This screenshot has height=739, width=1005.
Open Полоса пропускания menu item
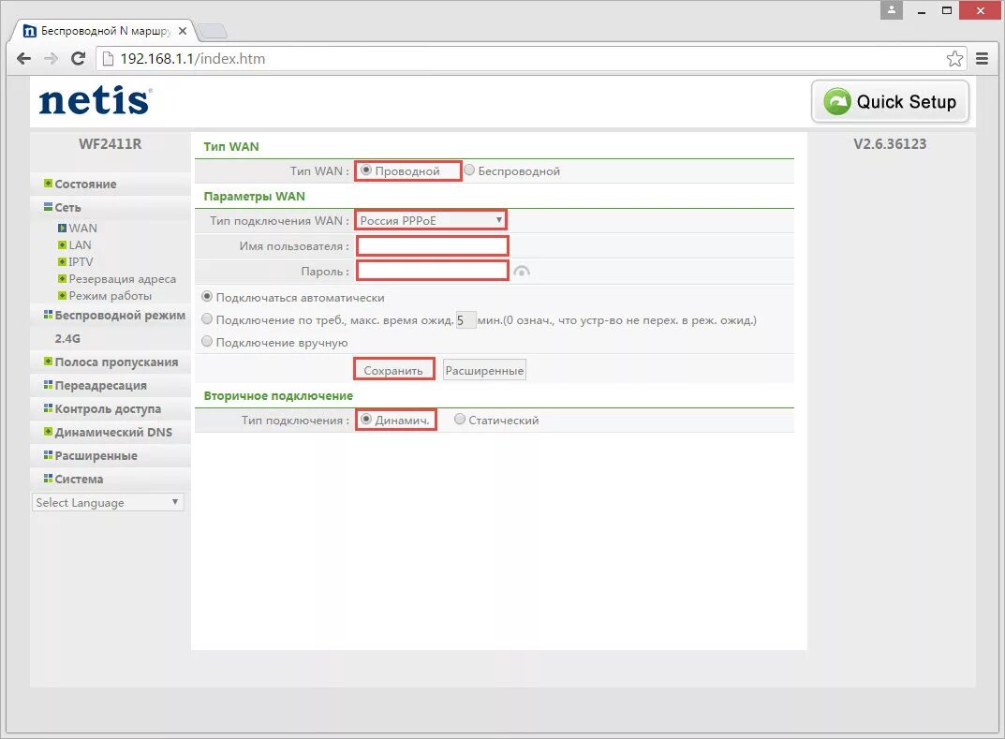pos(117,362)
